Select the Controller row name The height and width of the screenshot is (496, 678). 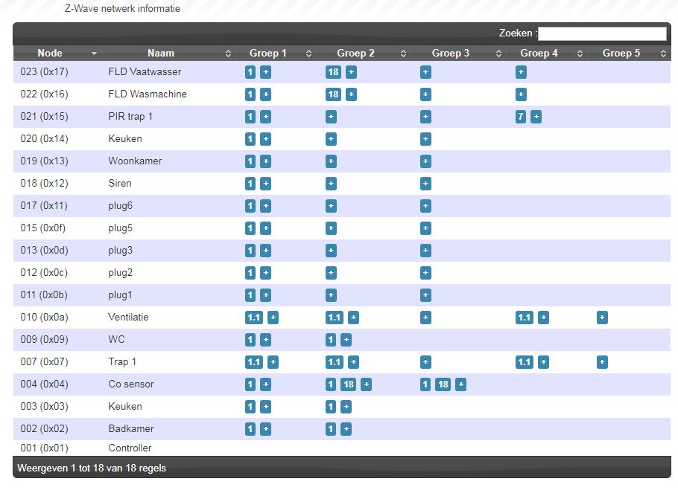click(x=130, y=448)
